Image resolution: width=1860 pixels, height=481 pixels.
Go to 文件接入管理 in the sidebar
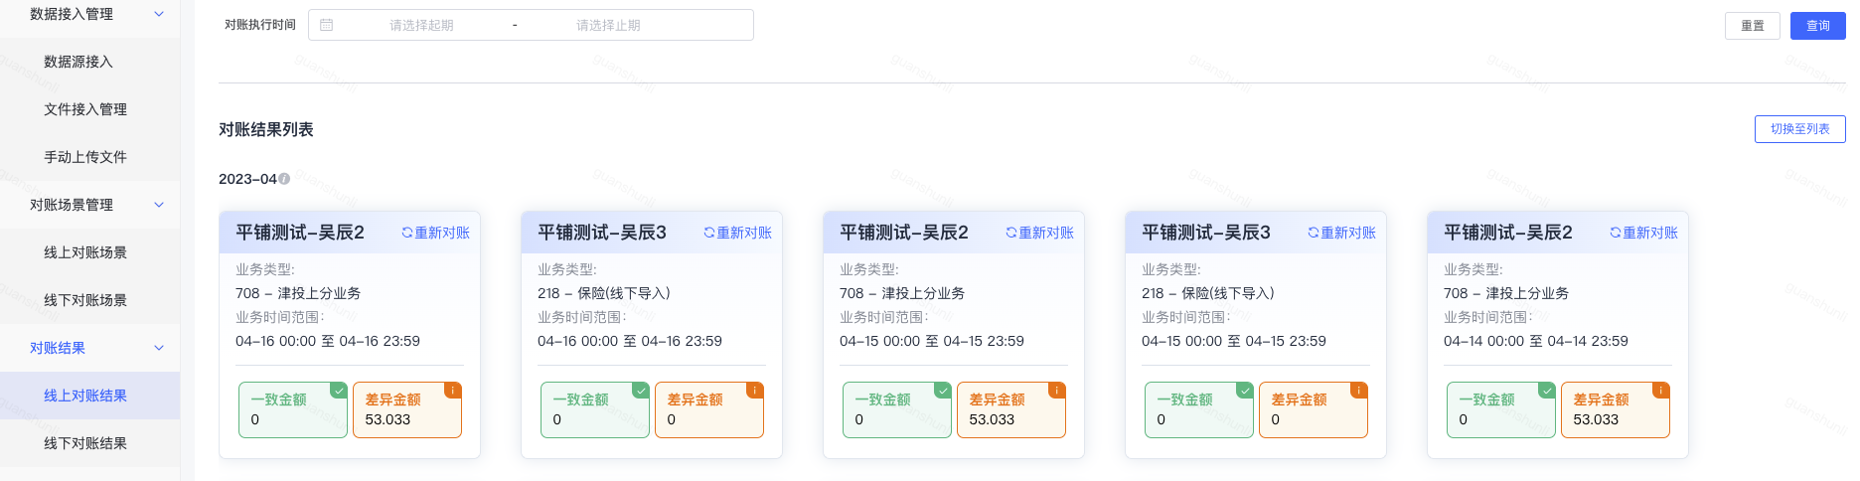85,109
